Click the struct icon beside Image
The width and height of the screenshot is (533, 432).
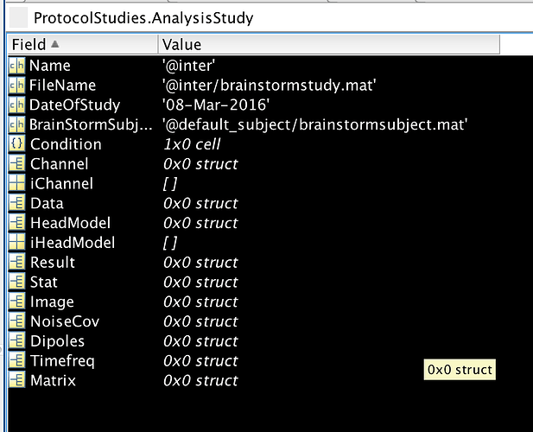click(16, 302)
